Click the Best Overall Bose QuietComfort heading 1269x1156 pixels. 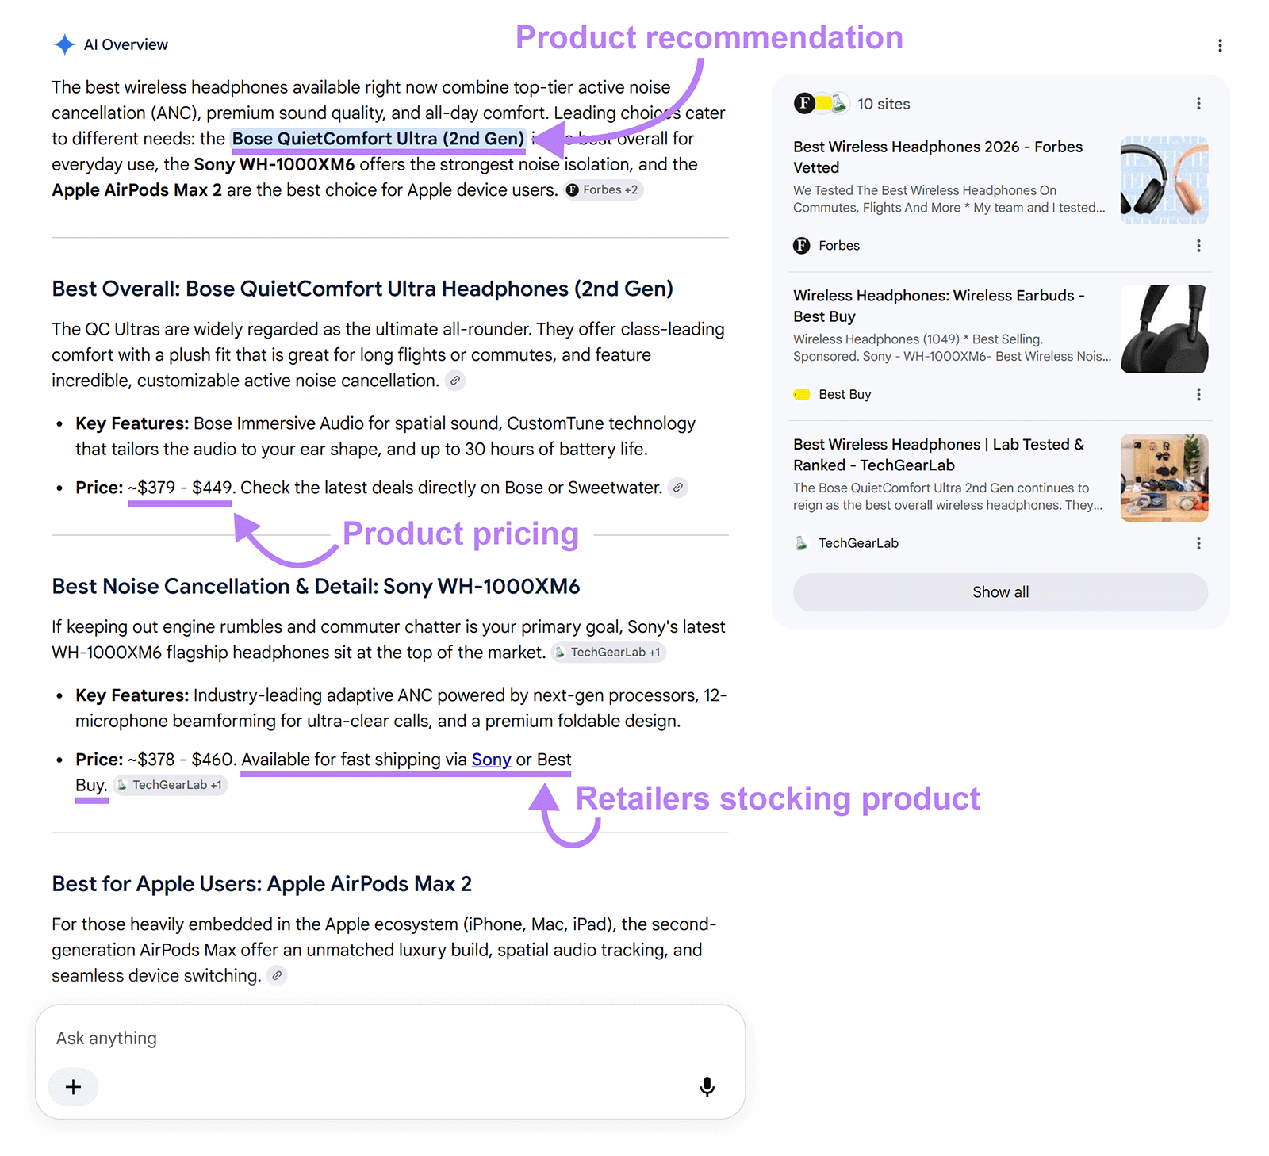pos(362,289)
